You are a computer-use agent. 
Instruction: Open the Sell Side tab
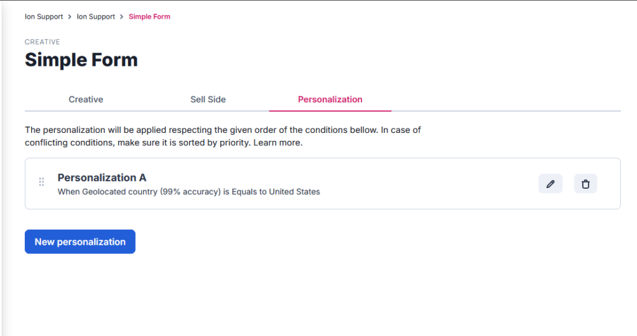208,99
